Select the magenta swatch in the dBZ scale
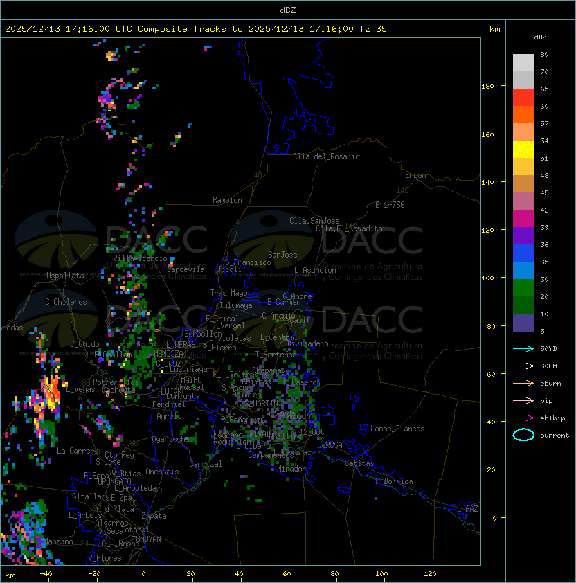Screen dimensions: 576x583 (x=523, y=219)
